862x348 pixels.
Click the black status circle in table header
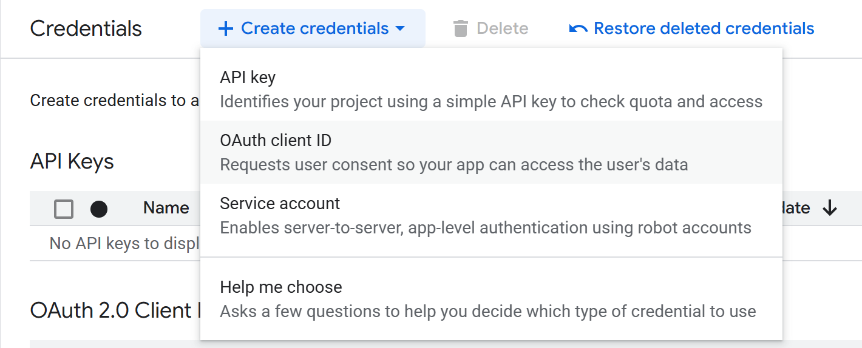(x=99, y=209)
